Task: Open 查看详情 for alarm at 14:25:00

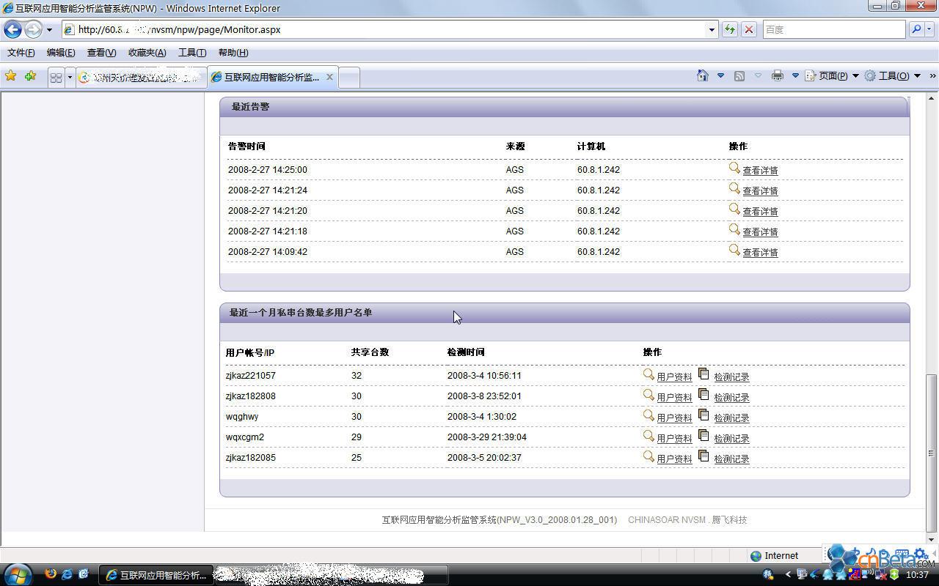Action: [760, 171]
